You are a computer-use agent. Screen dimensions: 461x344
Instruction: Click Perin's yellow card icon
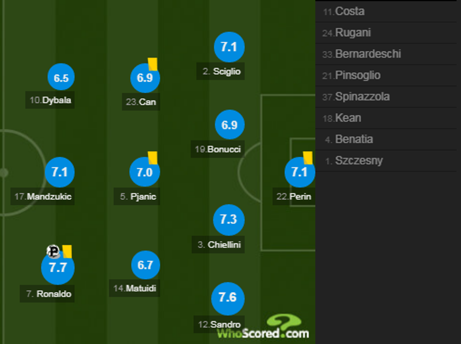click(308, 158)
